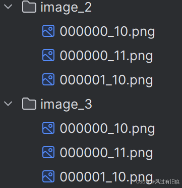Select file 000000_11.png under image_2
The height and width of the screenshot is (188, 182).
coord(106,56)
